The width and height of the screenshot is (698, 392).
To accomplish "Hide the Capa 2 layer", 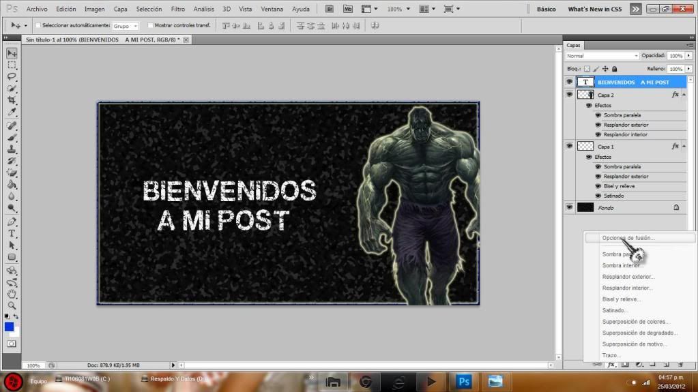I will (x=569, y=94).
